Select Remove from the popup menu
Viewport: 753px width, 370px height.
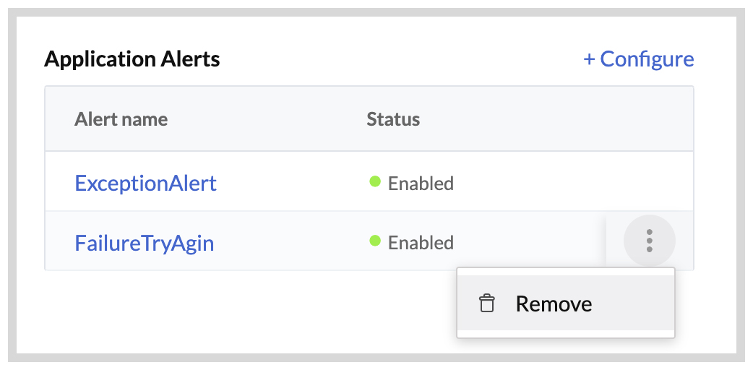(554, 304)
